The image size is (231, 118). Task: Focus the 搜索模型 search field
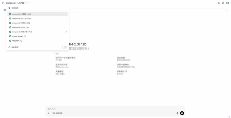(38, 8)
